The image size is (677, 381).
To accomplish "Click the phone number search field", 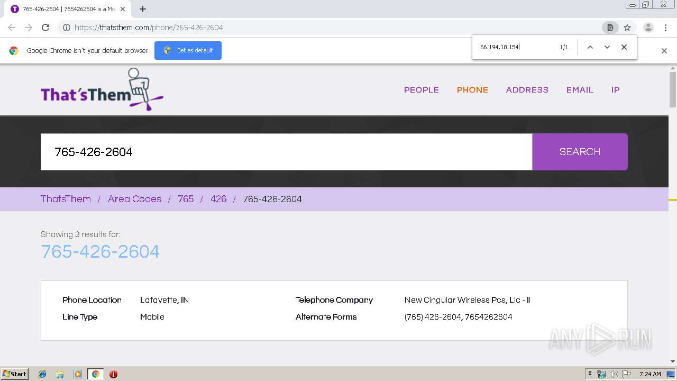I will pyautogui.click(x=286, y=152).
